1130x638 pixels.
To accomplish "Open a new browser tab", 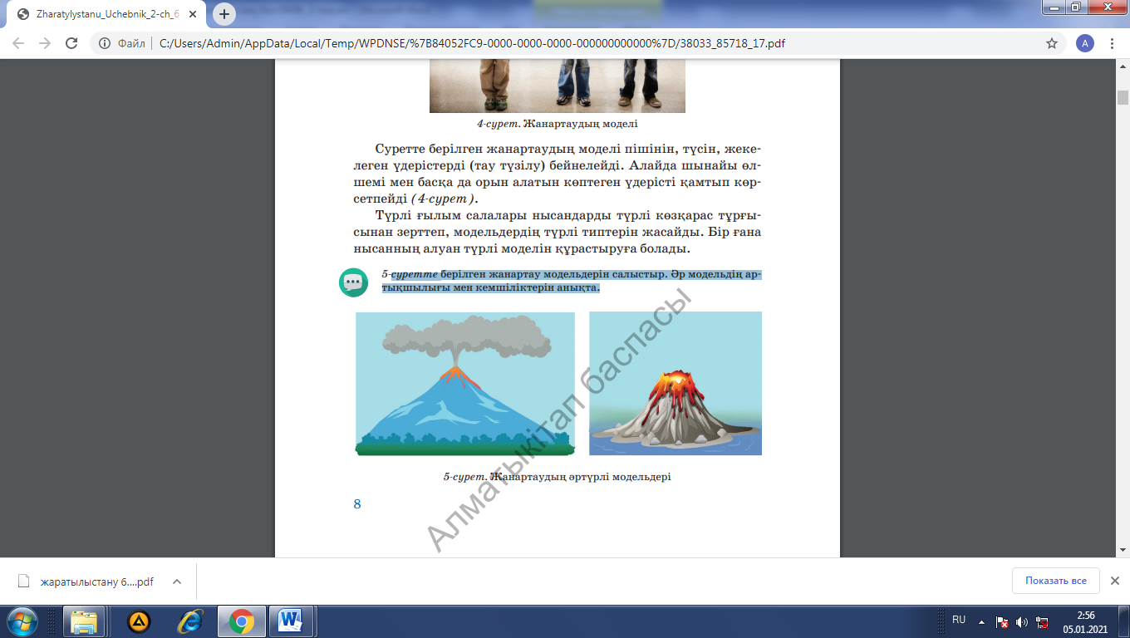I will pos(224,14).
